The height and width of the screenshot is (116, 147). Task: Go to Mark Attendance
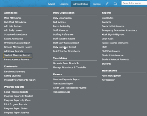[13, 18]
